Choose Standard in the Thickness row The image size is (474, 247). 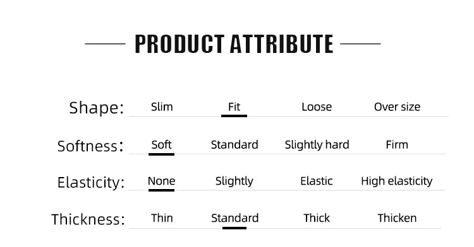point(235,218)
